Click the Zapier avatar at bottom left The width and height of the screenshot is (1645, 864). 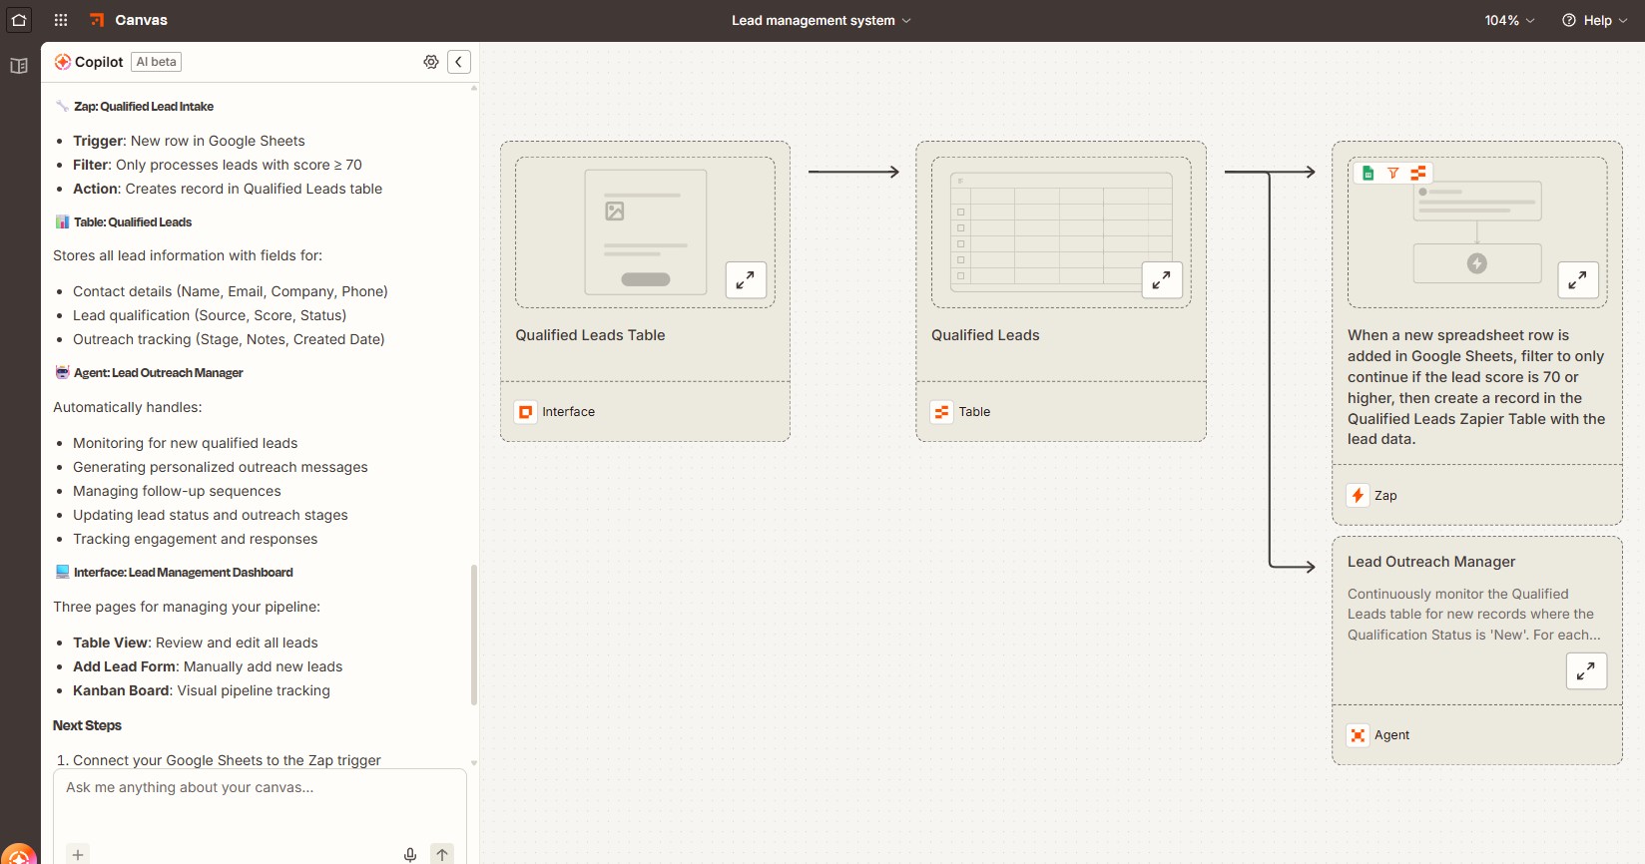19,855
